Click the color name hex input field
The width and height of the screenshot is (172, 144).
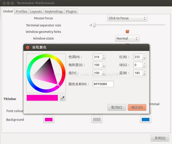click(103, 84)
